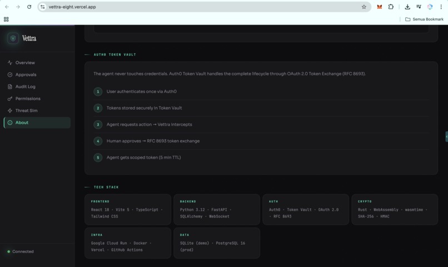This screenshot has height=267, width=448.
Task: Click step 2 number badge
Action: (98, 108)
